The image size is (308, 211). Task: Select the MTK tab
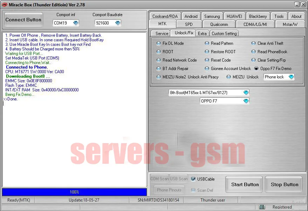[163, 24]
